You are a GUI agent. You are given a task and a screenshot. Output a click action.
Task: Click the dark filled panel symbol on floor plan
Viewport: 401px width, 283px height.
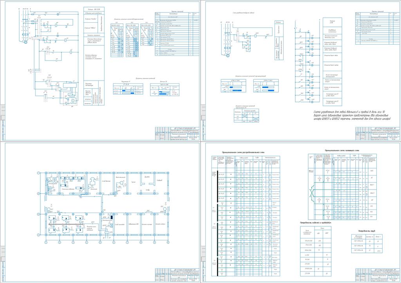click(x=112, y=217)
